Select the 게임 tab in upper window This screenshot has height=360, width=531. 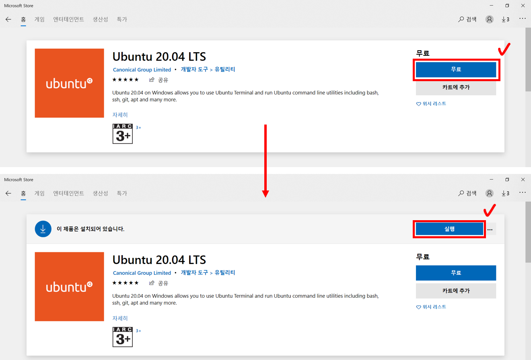[x=39, y=19]
